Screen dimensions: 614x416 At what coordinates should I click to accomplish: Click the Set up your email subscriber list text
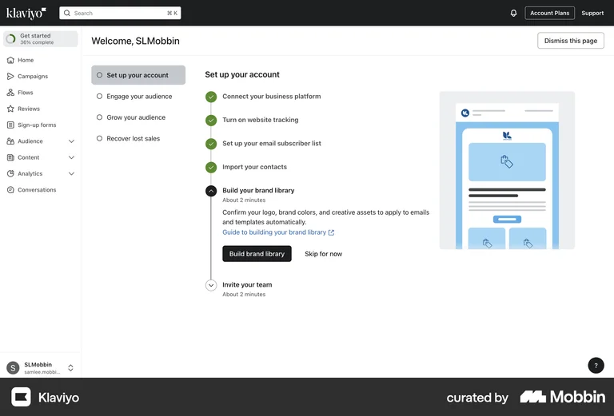(272, 144)
